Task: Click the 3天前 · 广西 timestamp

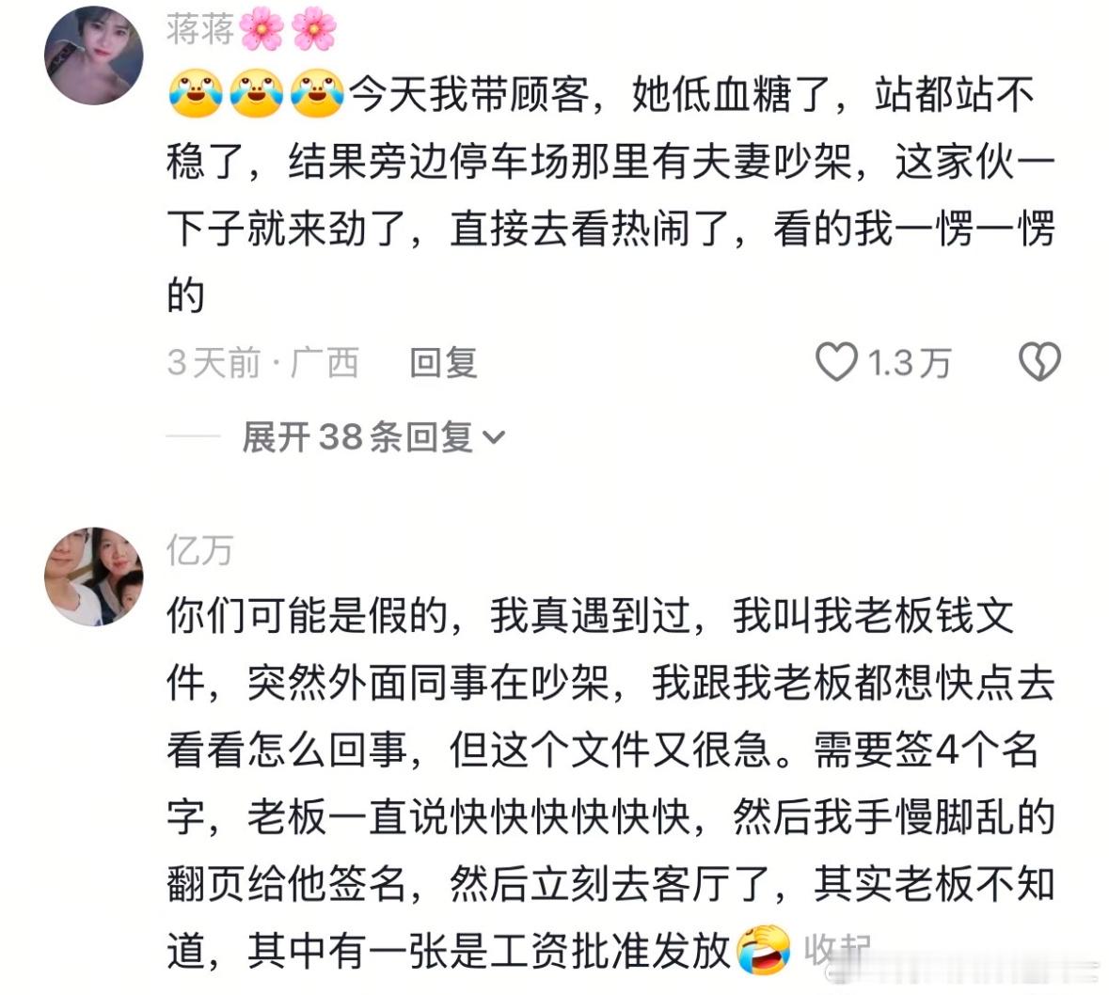Action: (x=263, y=363)
